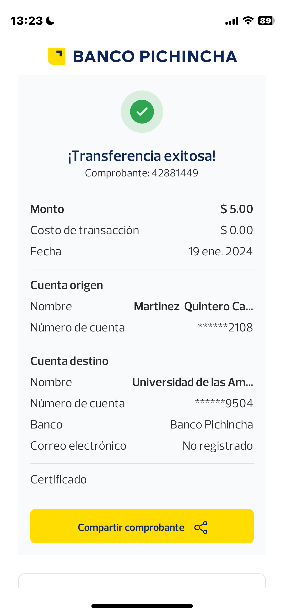This screenshot has width=284, height=614.
Task: Tap the home indicator bar
Action: (142, 606)
